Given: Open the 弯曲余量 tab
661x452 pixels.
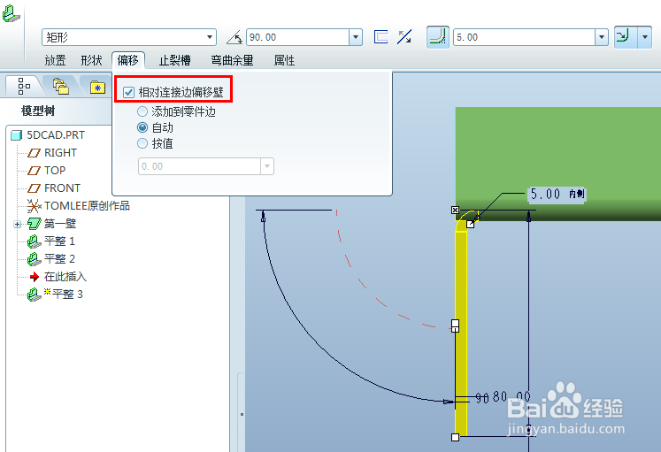Looking at the screenshot, I should coord(232,60).
